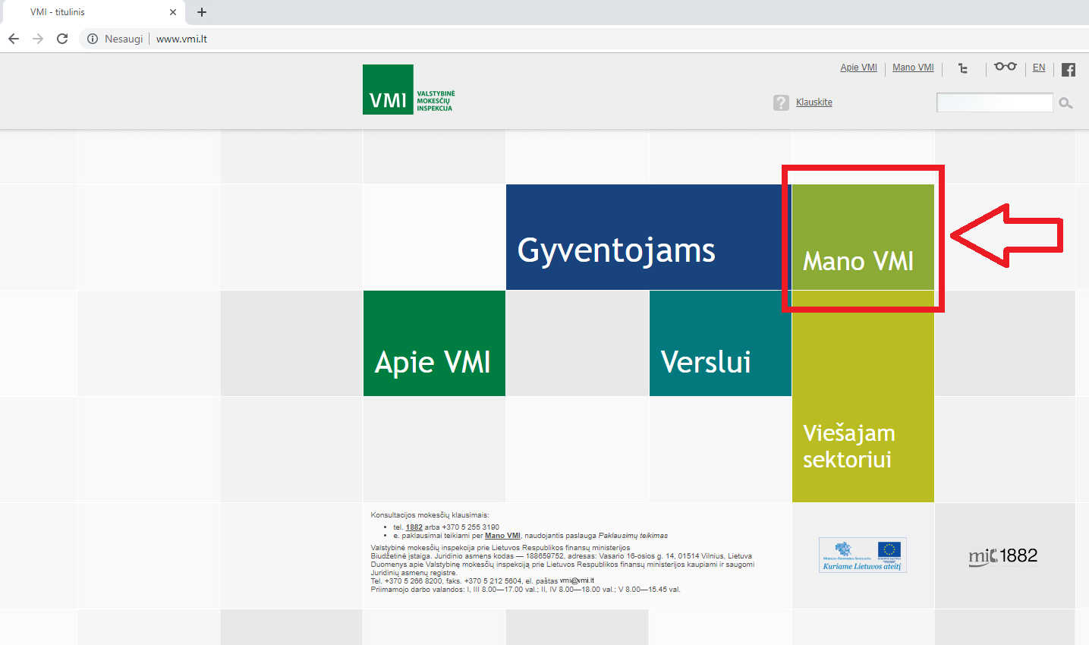The image size is (1089, 645).
Task: Click the magnifier search icon
Action: coord(1065,103)
